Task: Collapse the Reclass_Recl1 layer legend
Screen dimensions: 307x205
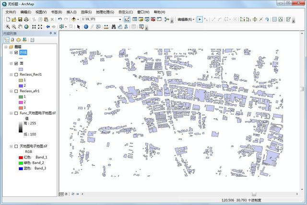Action: pyautogui.click(x=11, y=75)
